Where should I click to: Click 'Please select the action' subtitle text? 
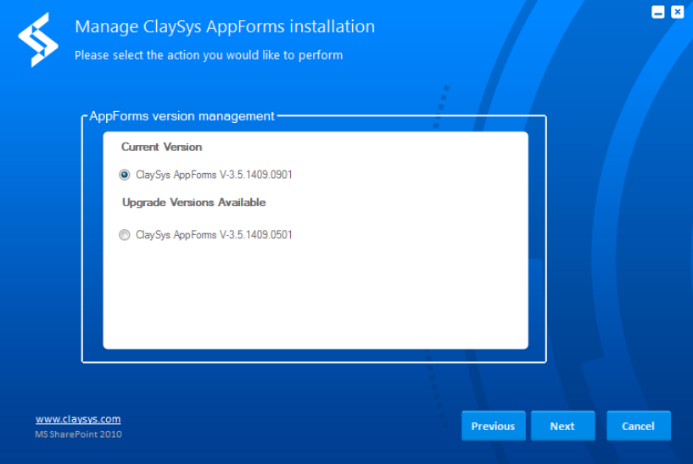[x=209, y=55]
